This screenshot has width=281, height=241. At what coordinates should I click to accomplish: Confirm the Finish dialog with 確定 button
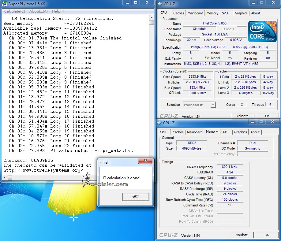tap(136, 197)
